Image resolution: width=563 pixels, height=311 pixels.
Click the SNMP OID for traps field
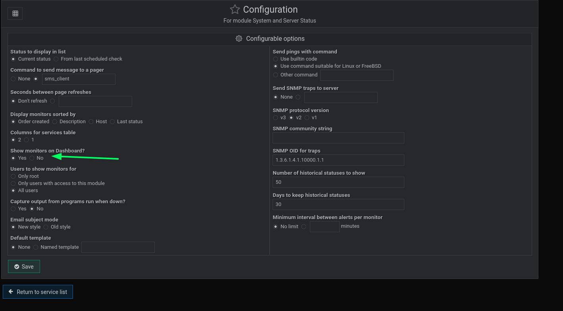[x=338, y=160]
